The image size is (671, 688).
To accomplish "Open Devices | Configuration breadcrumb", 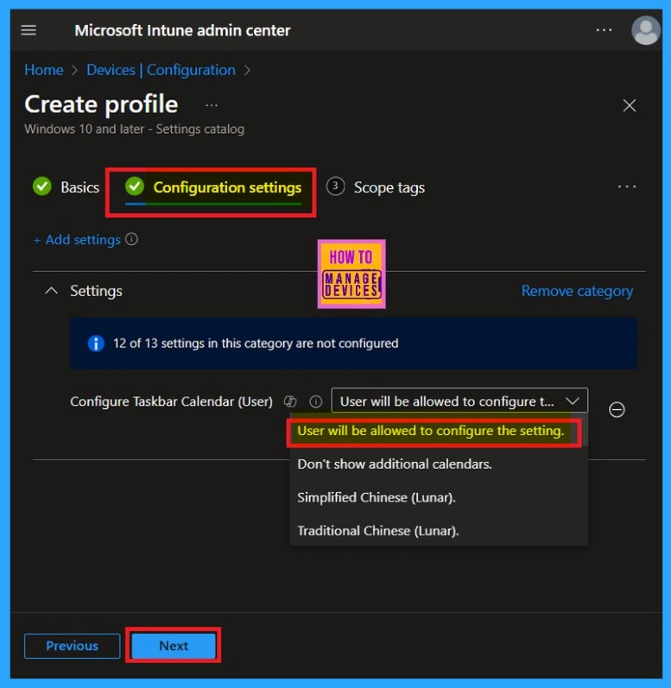I will pos(161,70).
